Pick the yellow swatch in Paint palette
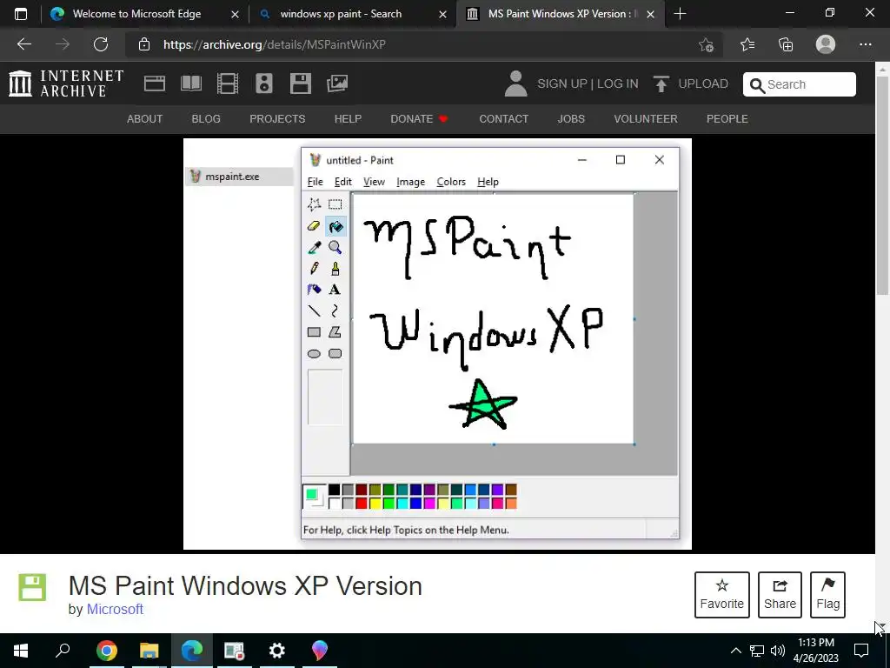The width and height of the screenshot is (890, 668). (375, 504)
